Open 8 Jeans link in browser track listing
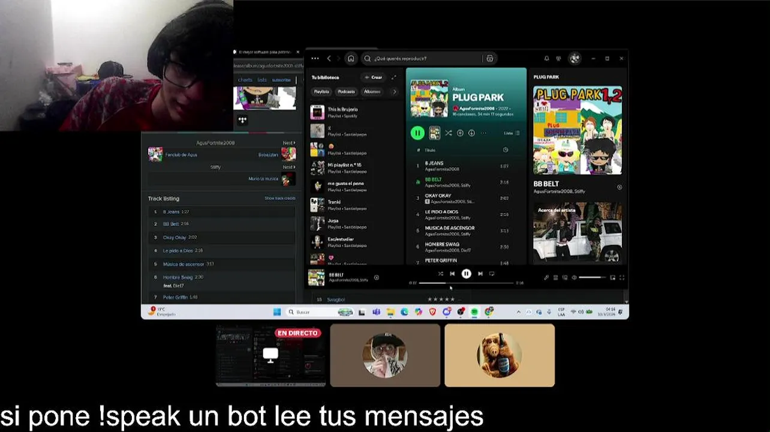Viewport: 770px width, 432px height. [171, 212]
